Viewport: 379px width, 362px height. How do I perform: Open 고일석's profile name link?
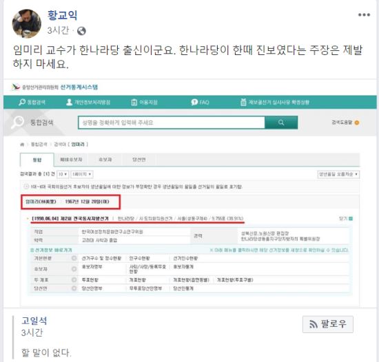point(34,321)
